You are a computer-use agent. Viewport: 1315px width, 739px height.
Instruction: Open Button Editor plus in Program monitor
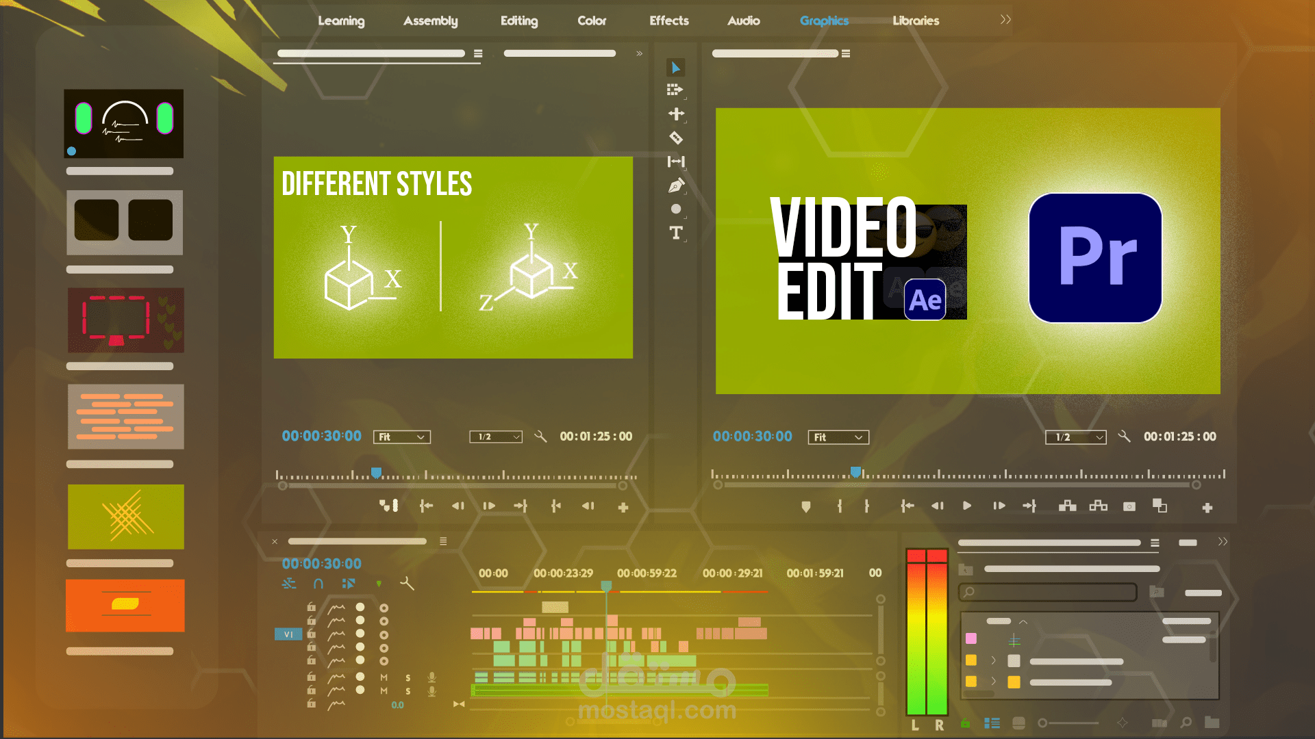(1207, 508)
